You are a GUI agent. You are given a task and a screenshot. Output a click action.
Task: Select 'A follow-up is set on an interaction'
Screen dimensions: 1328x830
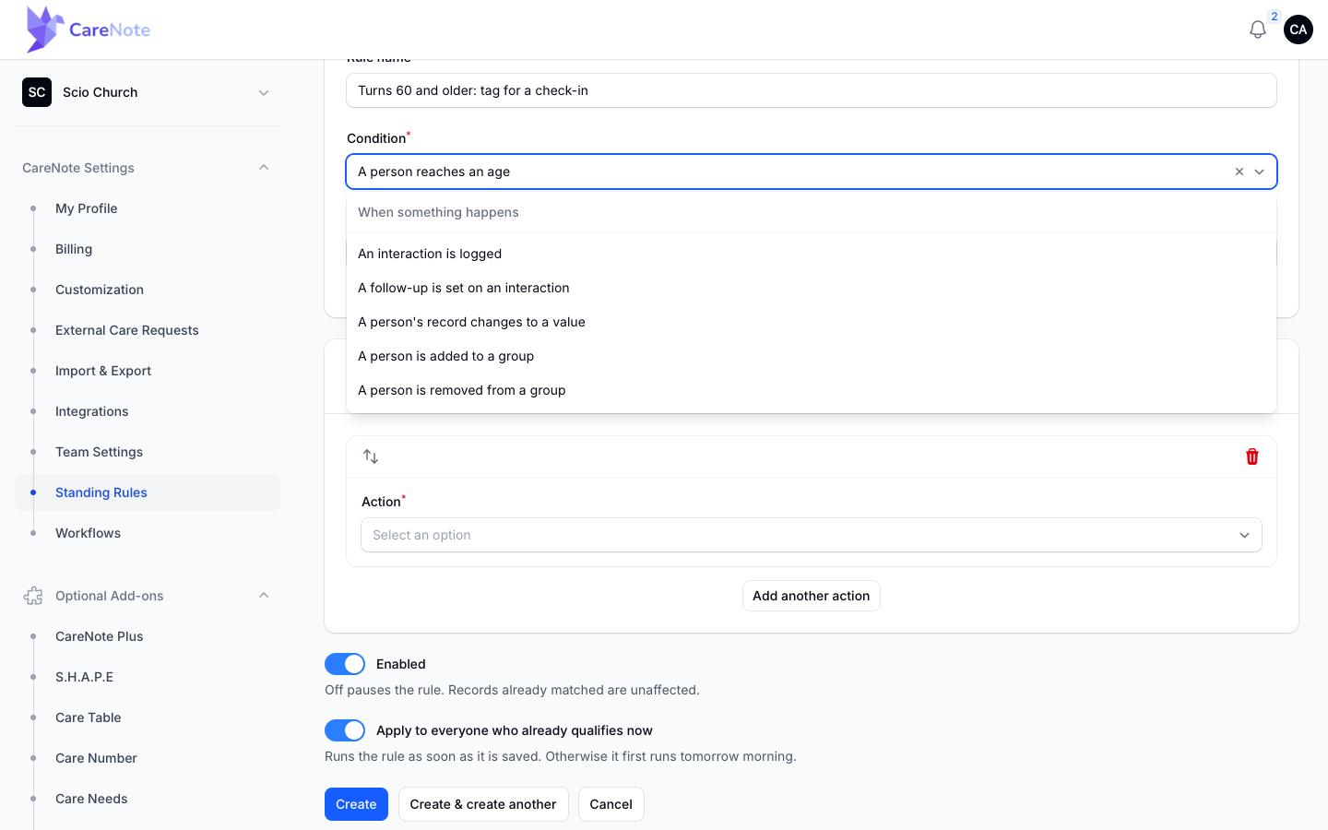coord(811,288)
